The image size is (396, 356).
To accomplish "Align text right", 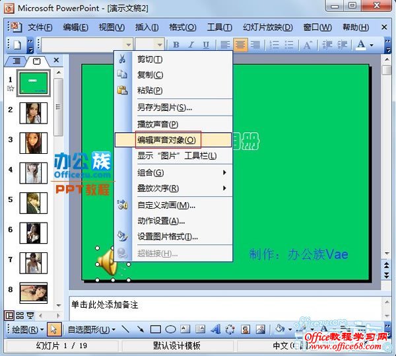I will pyautogui.click(x=255, y=45).
